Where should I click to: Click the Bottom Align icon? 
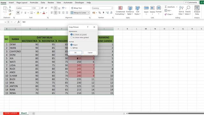(x=59, y=8)
